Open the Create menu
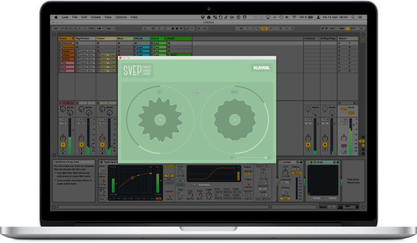Viewport: 417px width, 243px height. (96, 18)
